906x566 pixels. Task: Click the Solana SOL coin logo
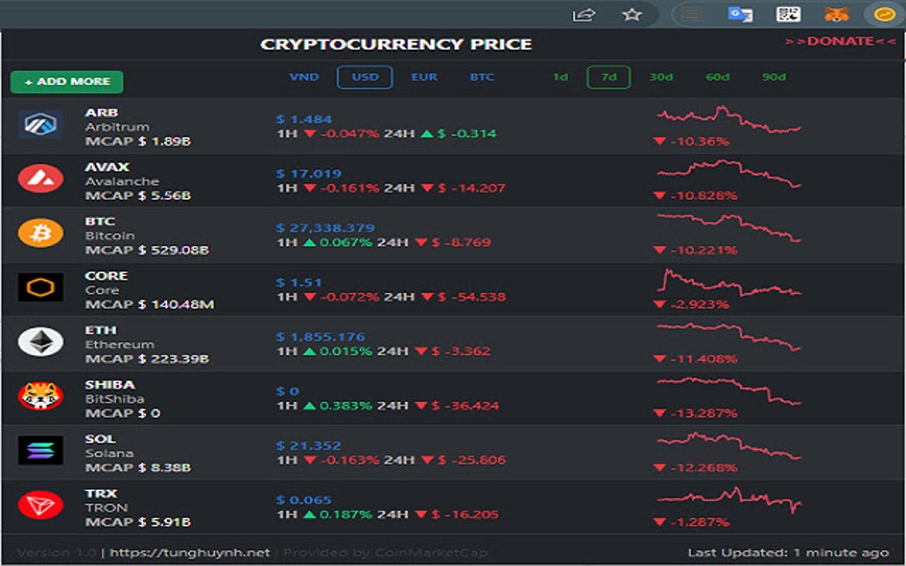(x=41, y=451)
